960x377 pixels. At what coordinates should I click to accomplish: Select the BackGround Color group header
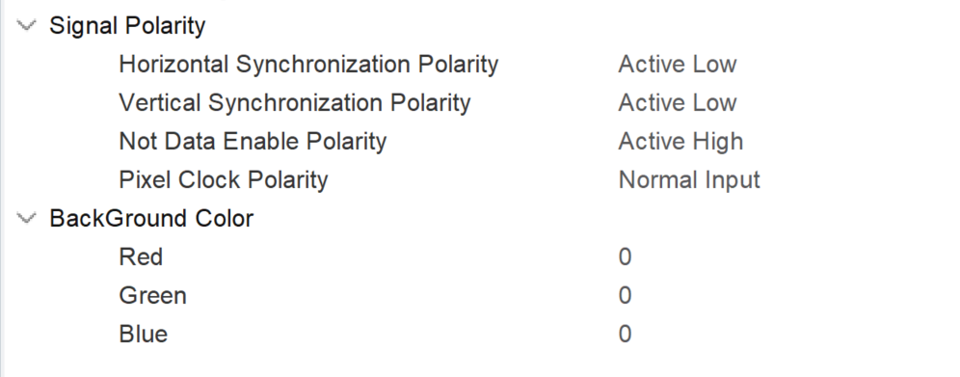click(151, 218)
